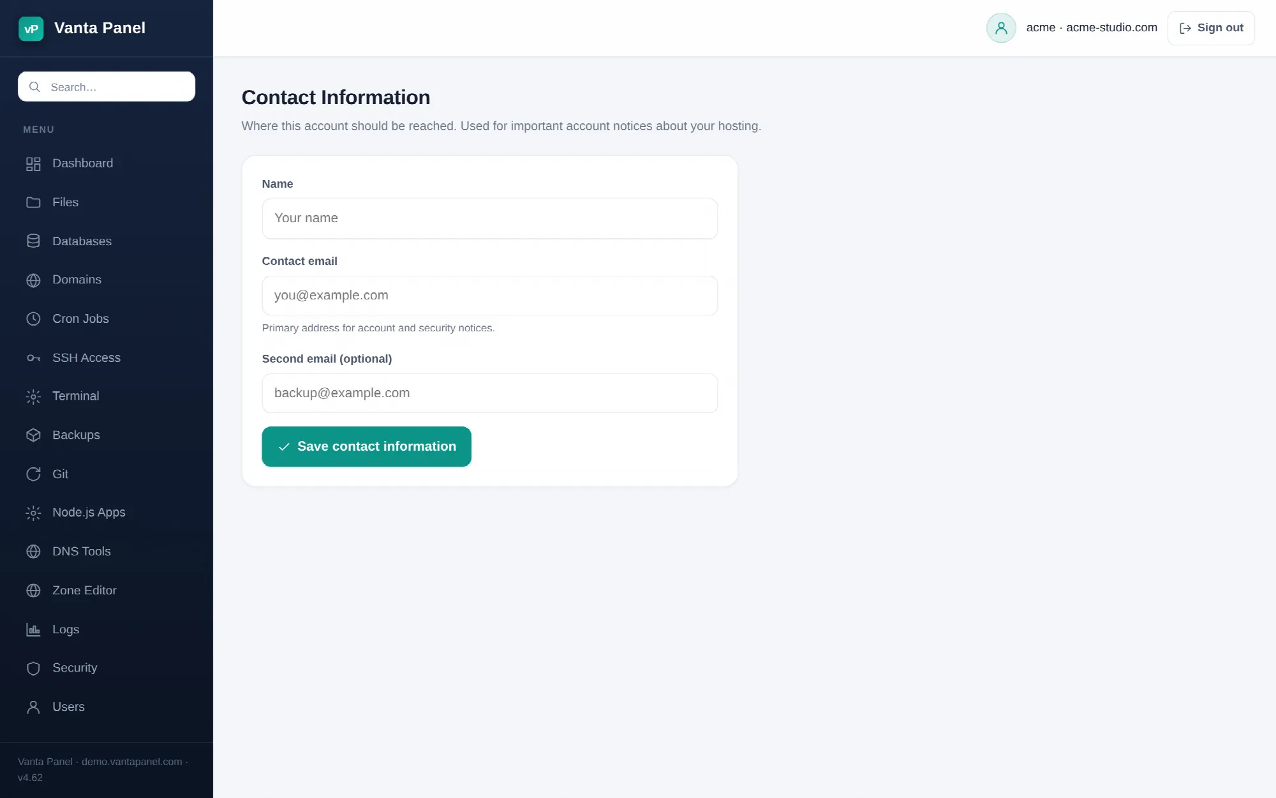This screenshot has width=1276, height=798.
Task: Click the Vanta Panel title text
Action: pyautogui.click(x=100, y=28)
